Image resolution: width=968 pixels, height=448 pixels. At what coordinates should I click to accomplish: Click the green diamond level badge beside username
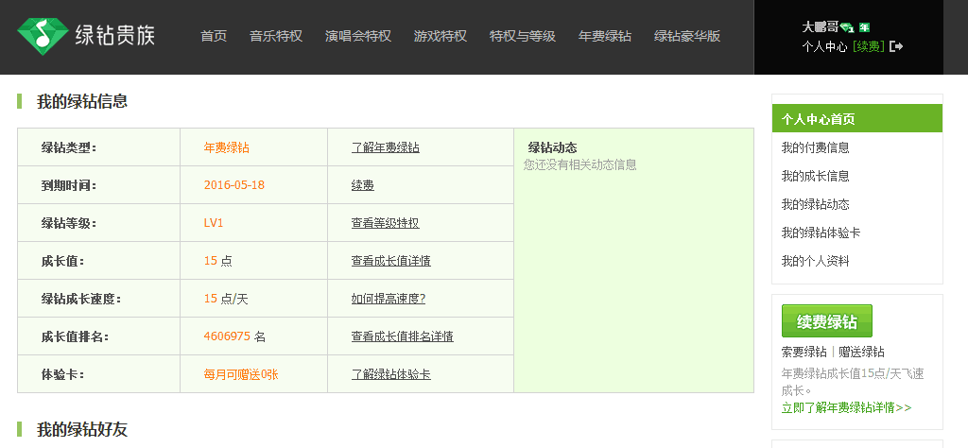tap(847, 27)
